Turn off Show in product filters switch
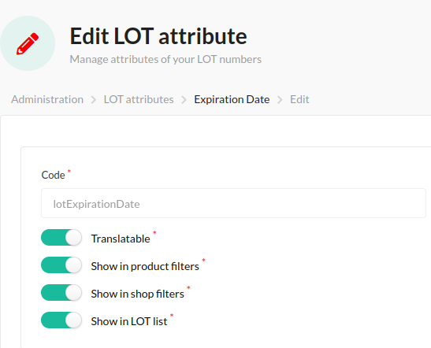 click(x=61, y=265)
